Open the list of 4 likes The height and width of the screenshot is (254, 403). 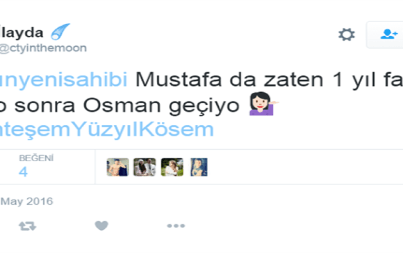23,172
